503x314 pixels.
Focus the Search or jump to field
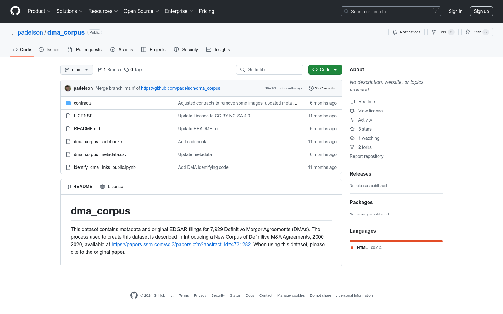(391, 11)
